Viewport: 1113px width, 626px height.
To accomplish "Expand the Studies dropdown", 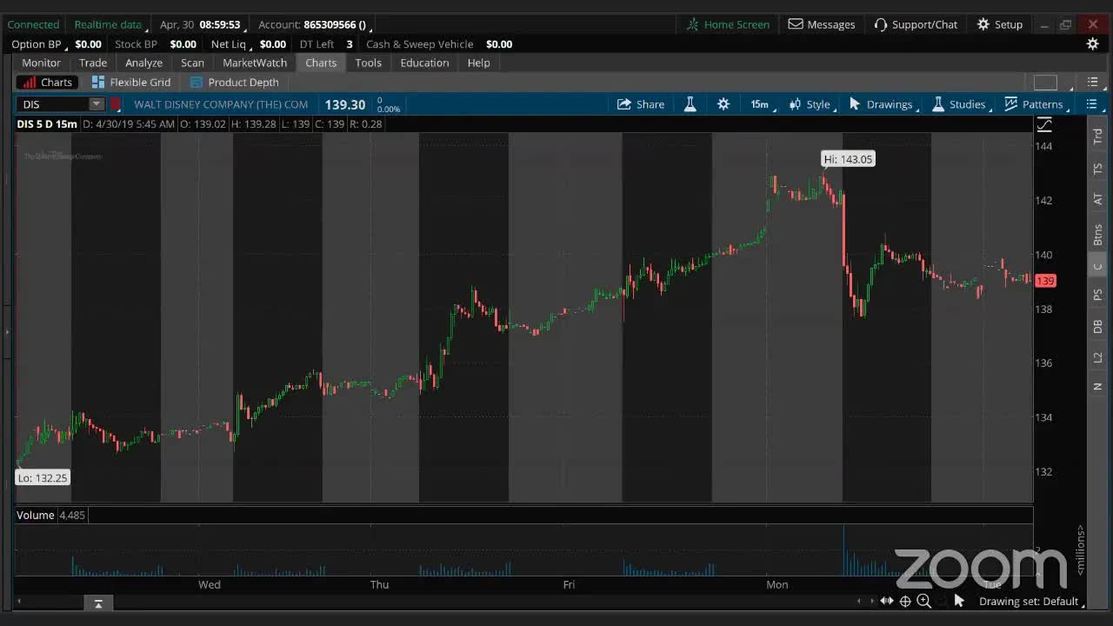I will [962, 104].
